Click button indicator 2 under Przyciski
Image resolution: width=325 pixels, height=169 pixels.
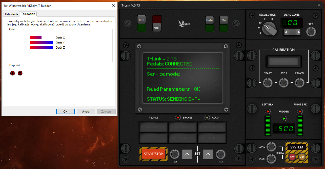coord(20,73)
